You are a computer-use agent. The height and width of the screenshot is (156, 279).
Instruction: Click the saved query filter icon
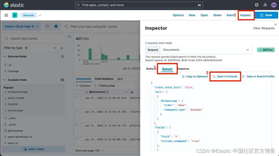pyautogui.click(x=47, y=27)
